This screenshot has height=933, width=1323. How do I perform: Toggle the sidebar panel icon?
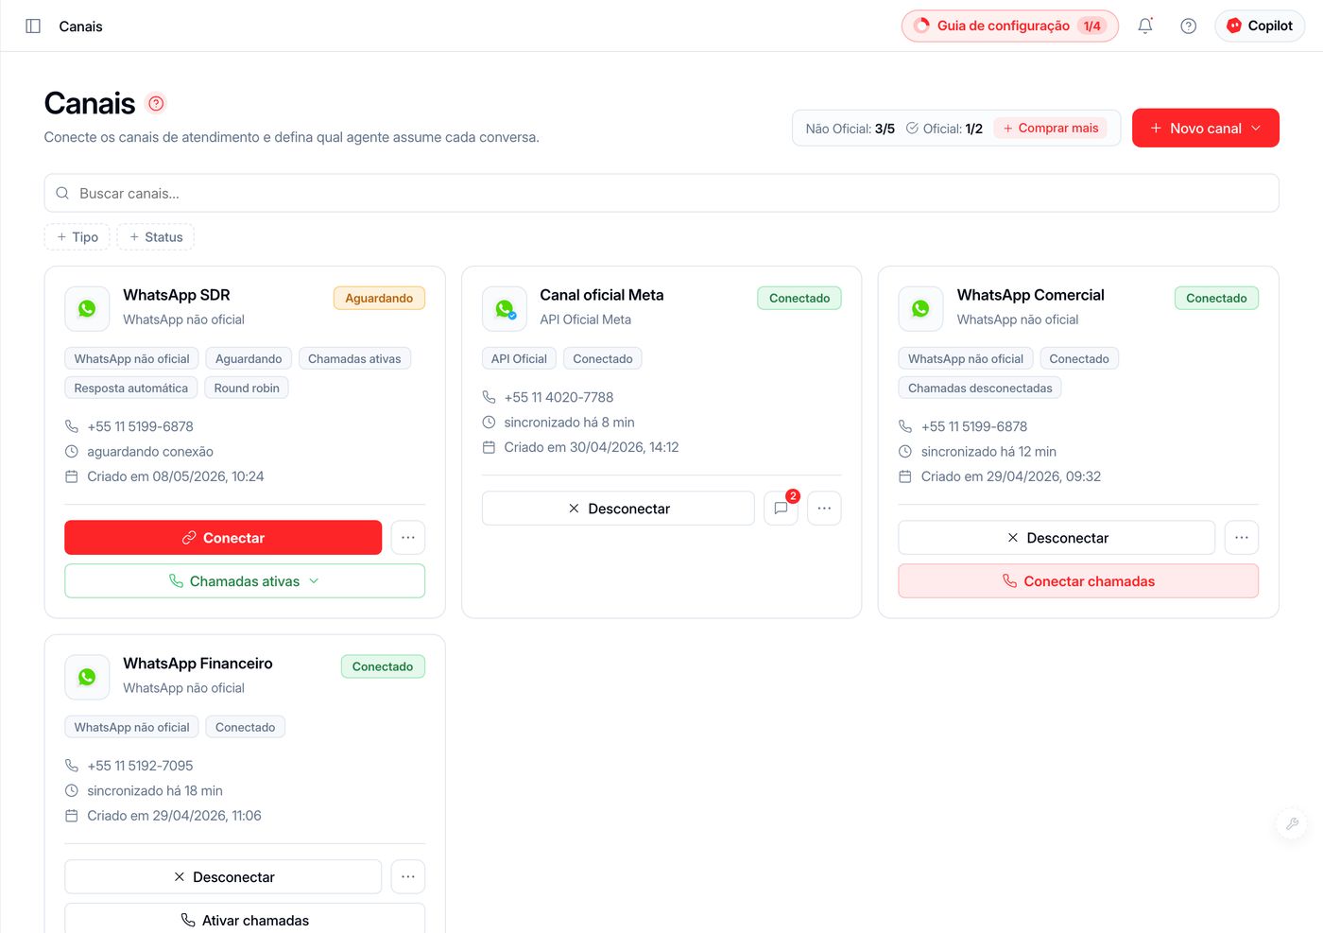coord(33,26)
